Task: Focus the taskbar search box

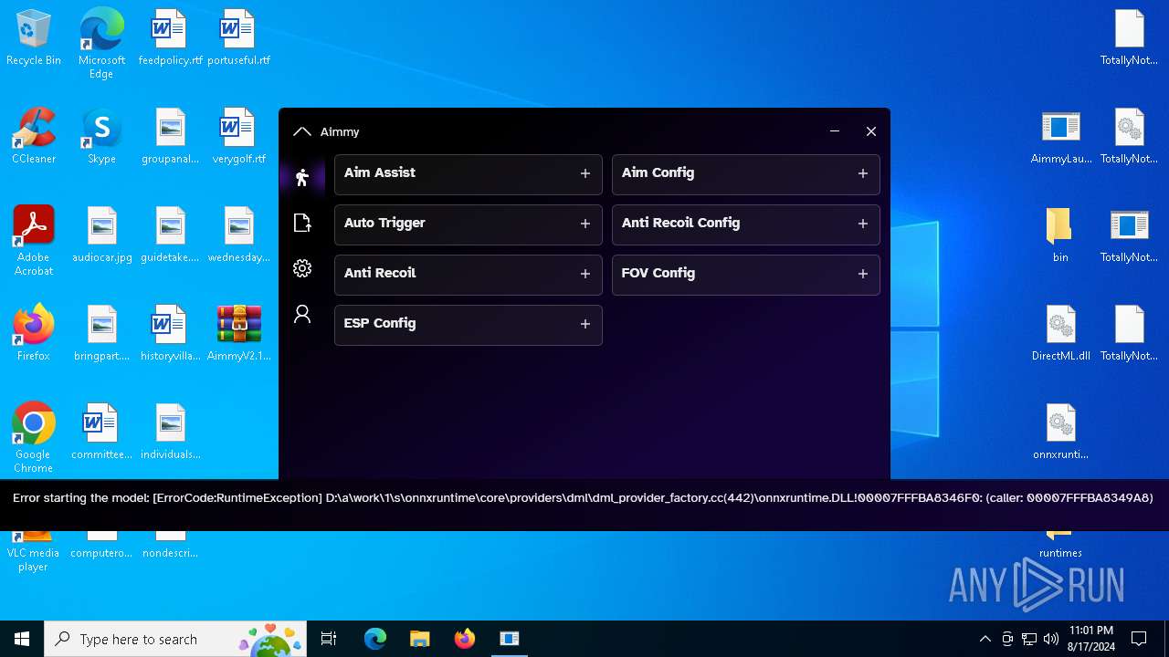Action: 174,639
